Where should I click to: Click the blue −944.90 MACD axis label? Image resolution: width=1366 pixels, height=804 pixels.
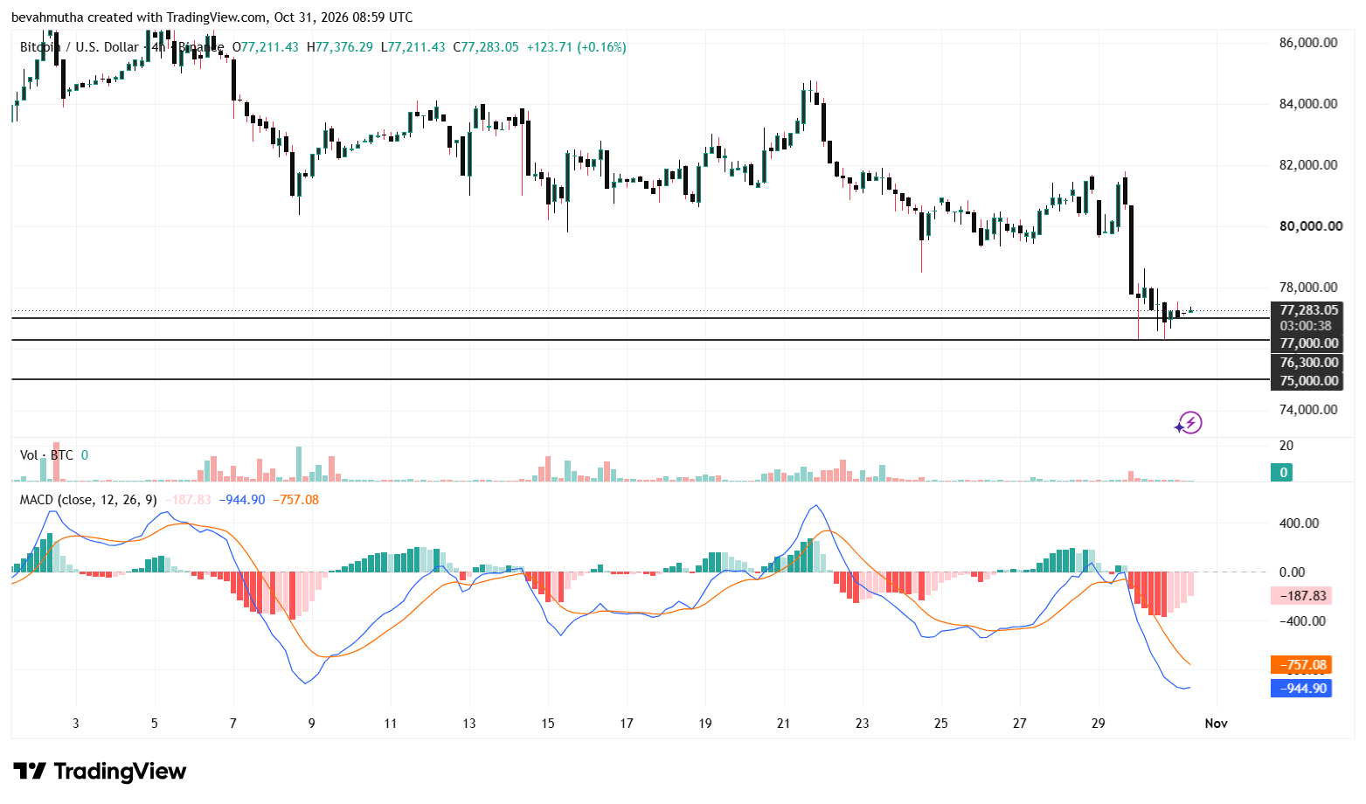pyautogui.click(x=1301, y=689)
